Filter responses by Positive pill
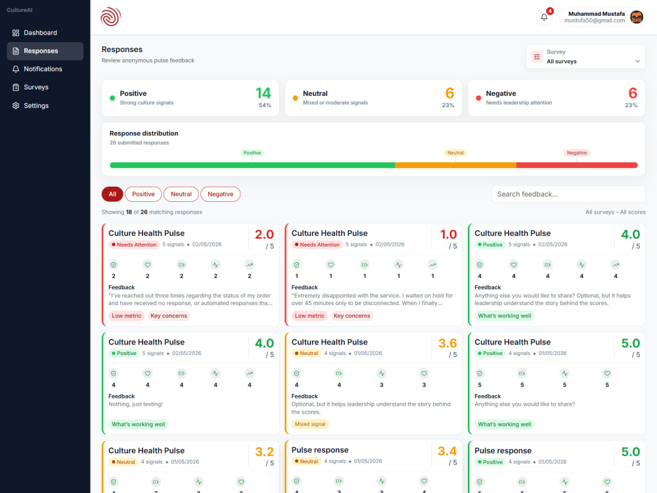The image size is (657, 493). 143,194
